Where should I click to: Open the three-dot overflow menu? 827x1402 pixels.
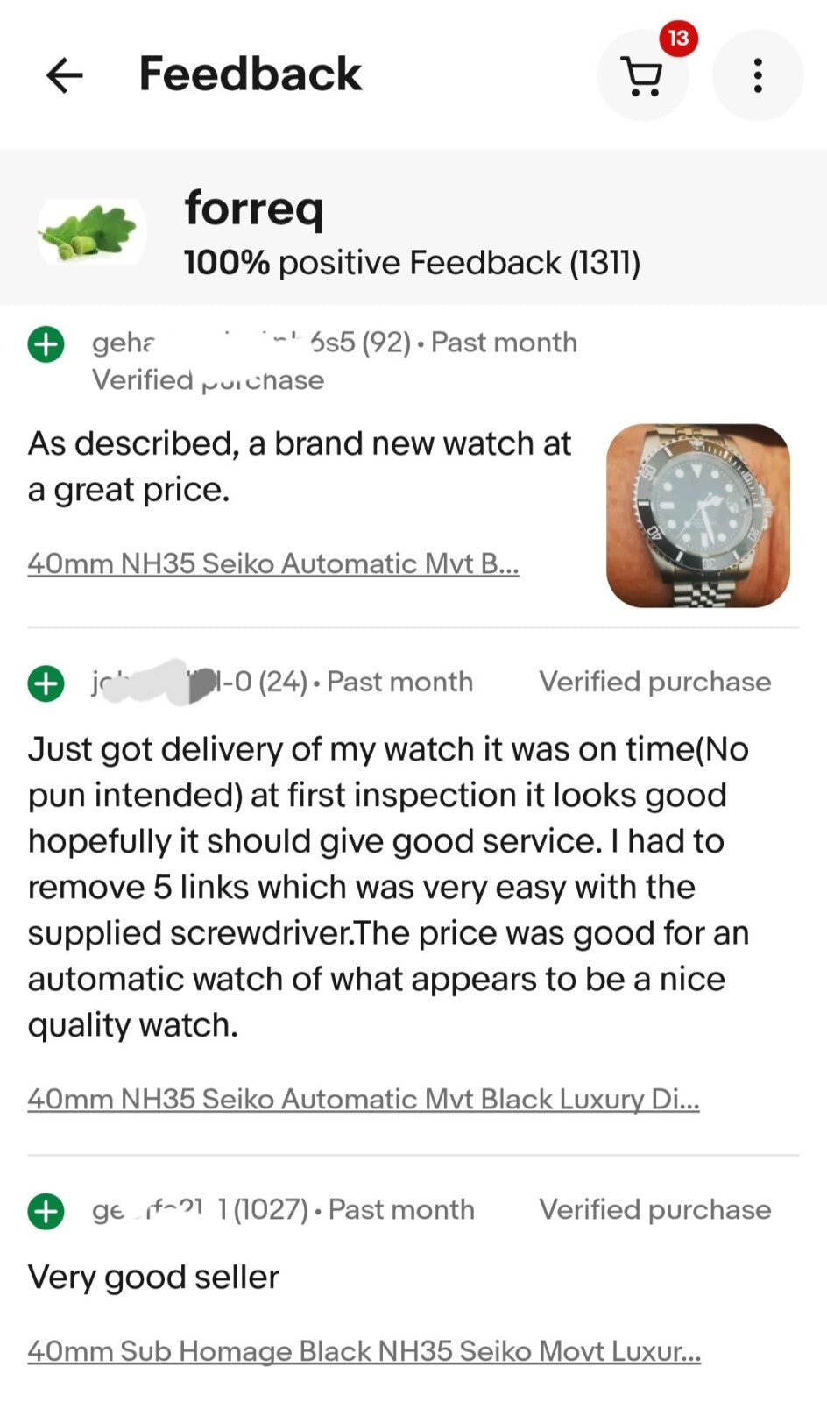point(757,75)
